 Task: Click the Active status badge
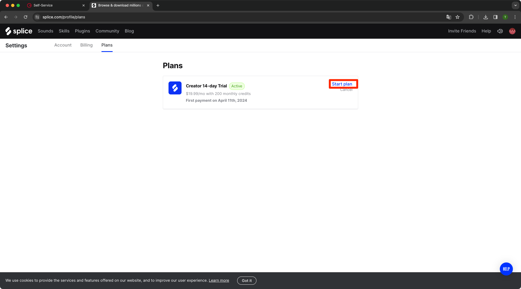(237, 86)
